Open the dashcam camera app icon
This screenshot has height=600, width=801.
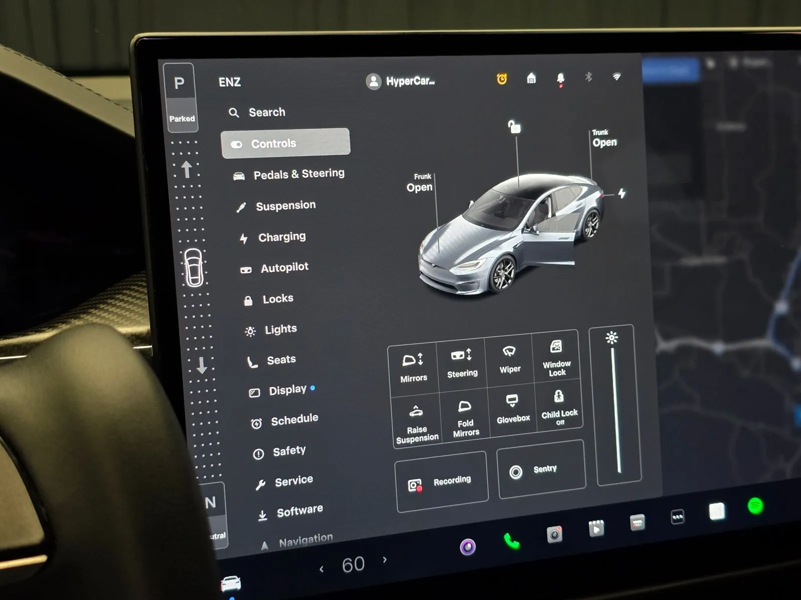(x=554, y=534)
